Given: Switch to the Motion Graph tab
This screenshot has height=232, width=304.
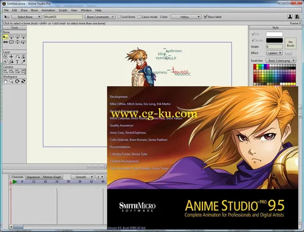Looking at the screenshot, I should 52,177.
